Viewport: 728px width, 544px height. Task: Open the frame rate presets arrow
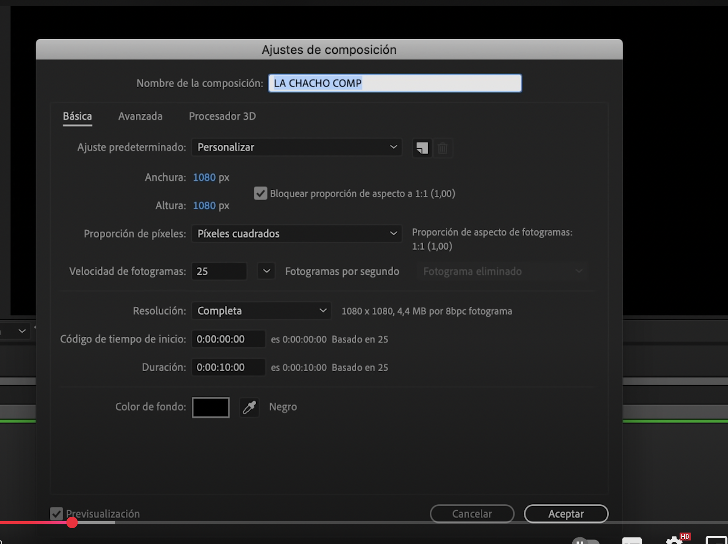tap(266, 271)
